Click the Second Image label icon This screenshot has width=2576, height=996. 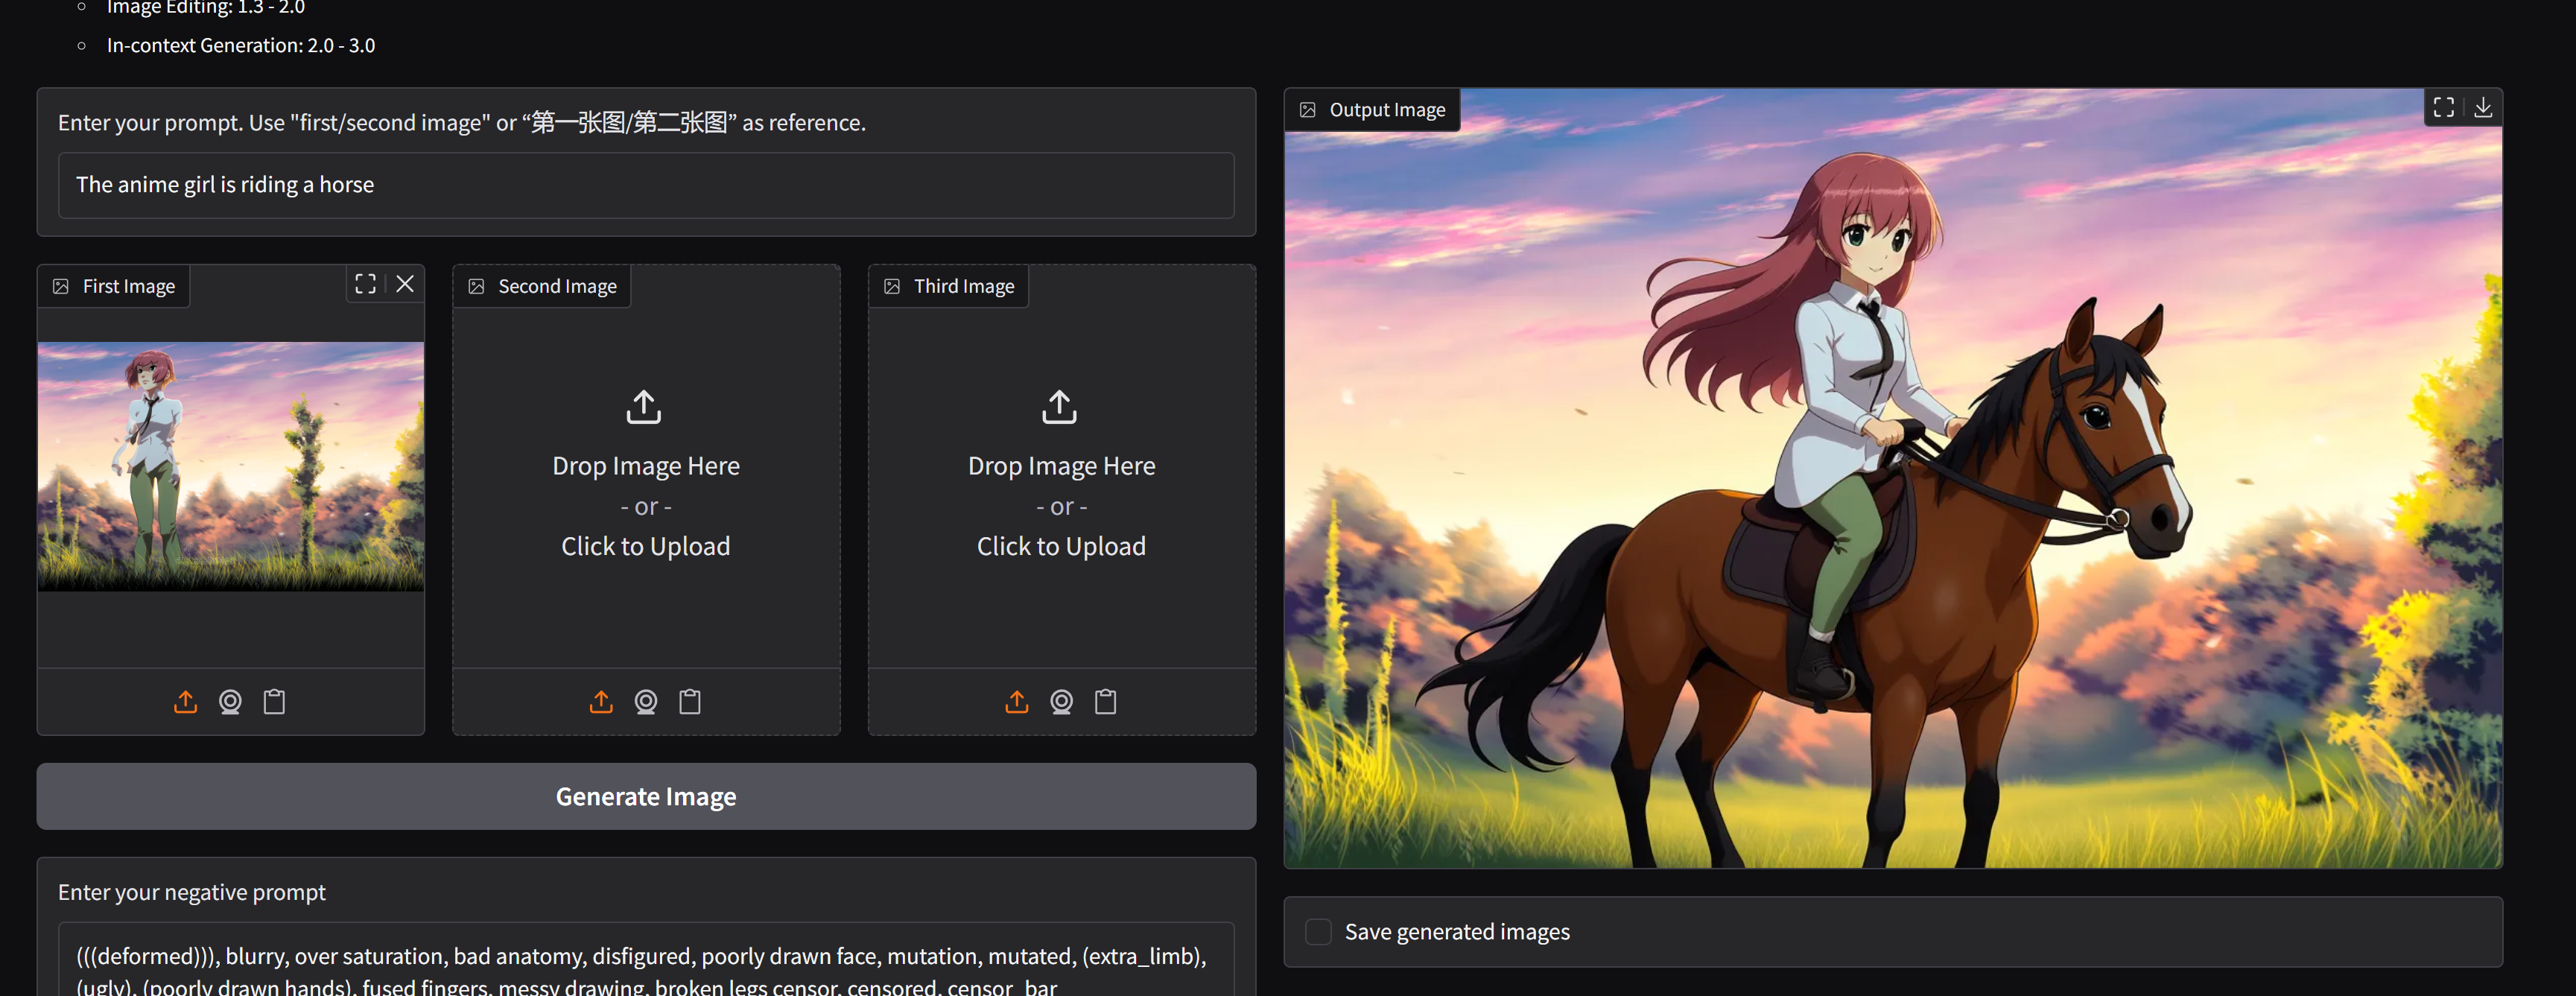point(477,287)
